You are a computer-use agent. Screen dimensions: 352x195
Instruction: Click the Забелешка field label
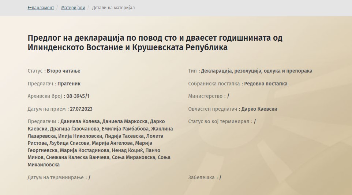201,177
